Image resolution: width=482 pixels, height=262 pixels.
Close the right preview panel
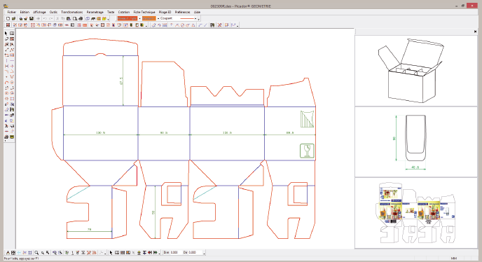475,32
